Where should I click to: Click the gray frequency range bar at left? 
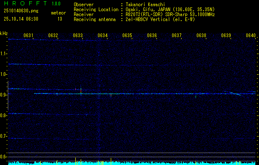coord(8,95)
